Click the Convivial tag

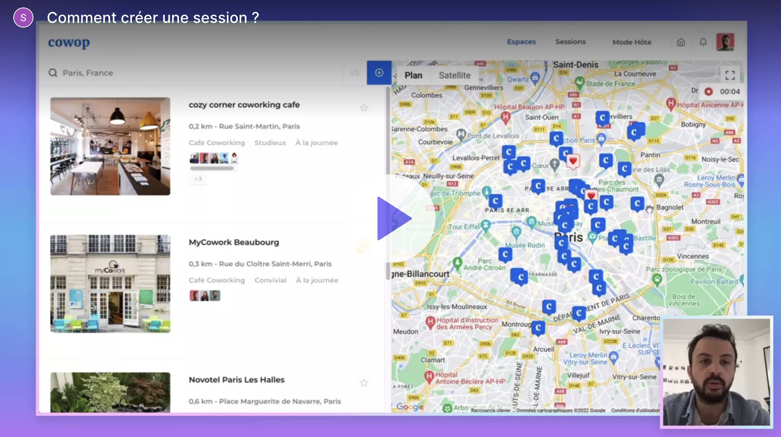click(x=271, y=280)
